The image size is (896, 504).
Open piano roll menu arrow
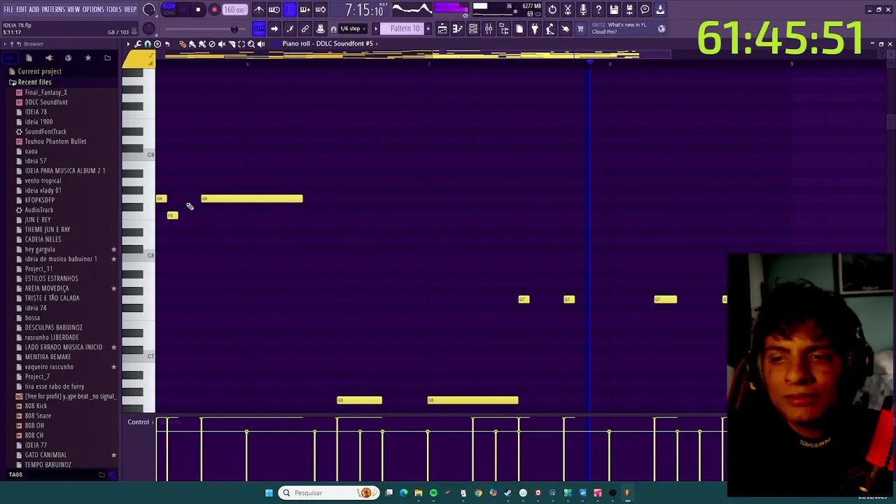(x=128, y=44)
